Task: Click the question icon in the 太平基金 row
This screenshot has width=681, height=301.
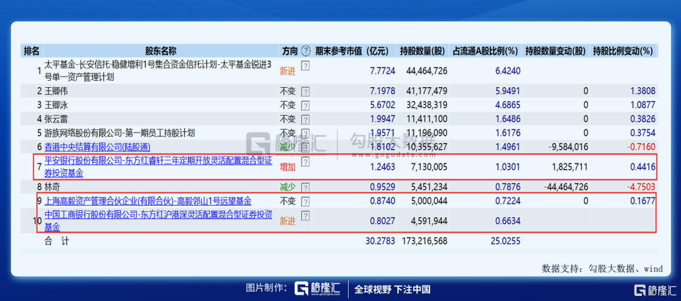Action: click(x=305, y=66)
